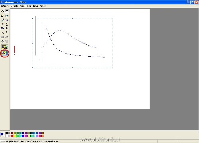Select the rectangular Select tool
199x143 pixels.
(7, 11)
